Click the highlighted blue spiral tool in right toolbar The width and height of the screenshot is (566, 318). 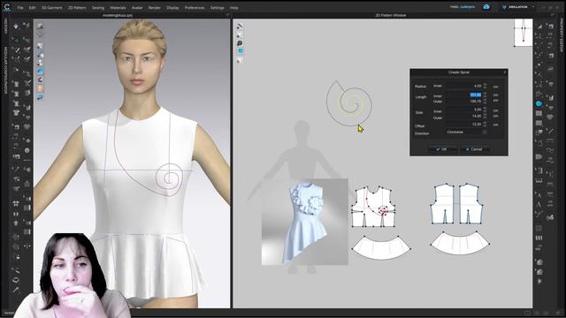point(539,104)
